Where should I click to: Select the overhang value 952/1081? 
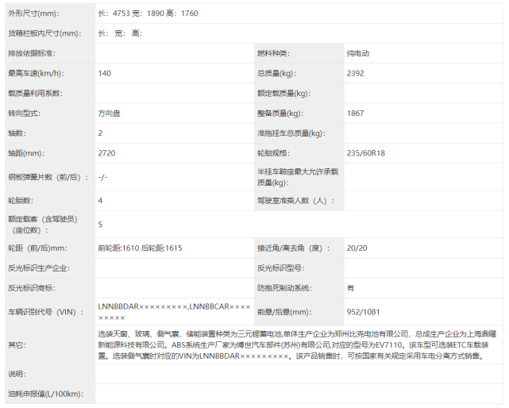point(363,312)
